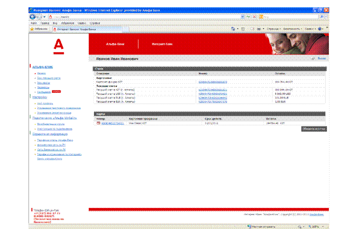Viewport: 344px width, 240px height.
Task: Click the large red Alfa-Bank A logo
Action: point(58,46)
